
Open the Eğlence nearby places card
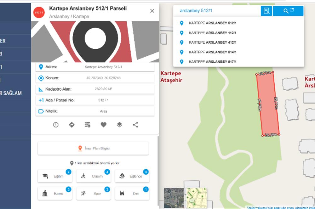[x=132, y=176]
